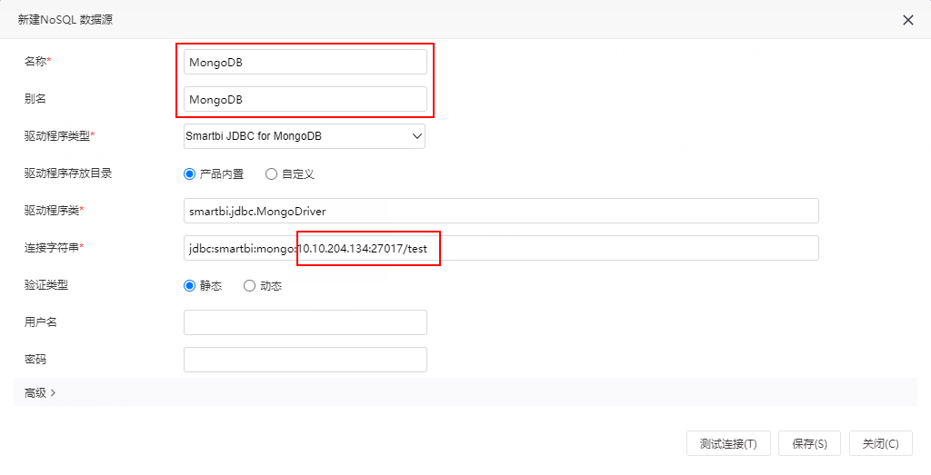Focus the 密码 password field
Screen dimensions: 931x475
[305, 360]
